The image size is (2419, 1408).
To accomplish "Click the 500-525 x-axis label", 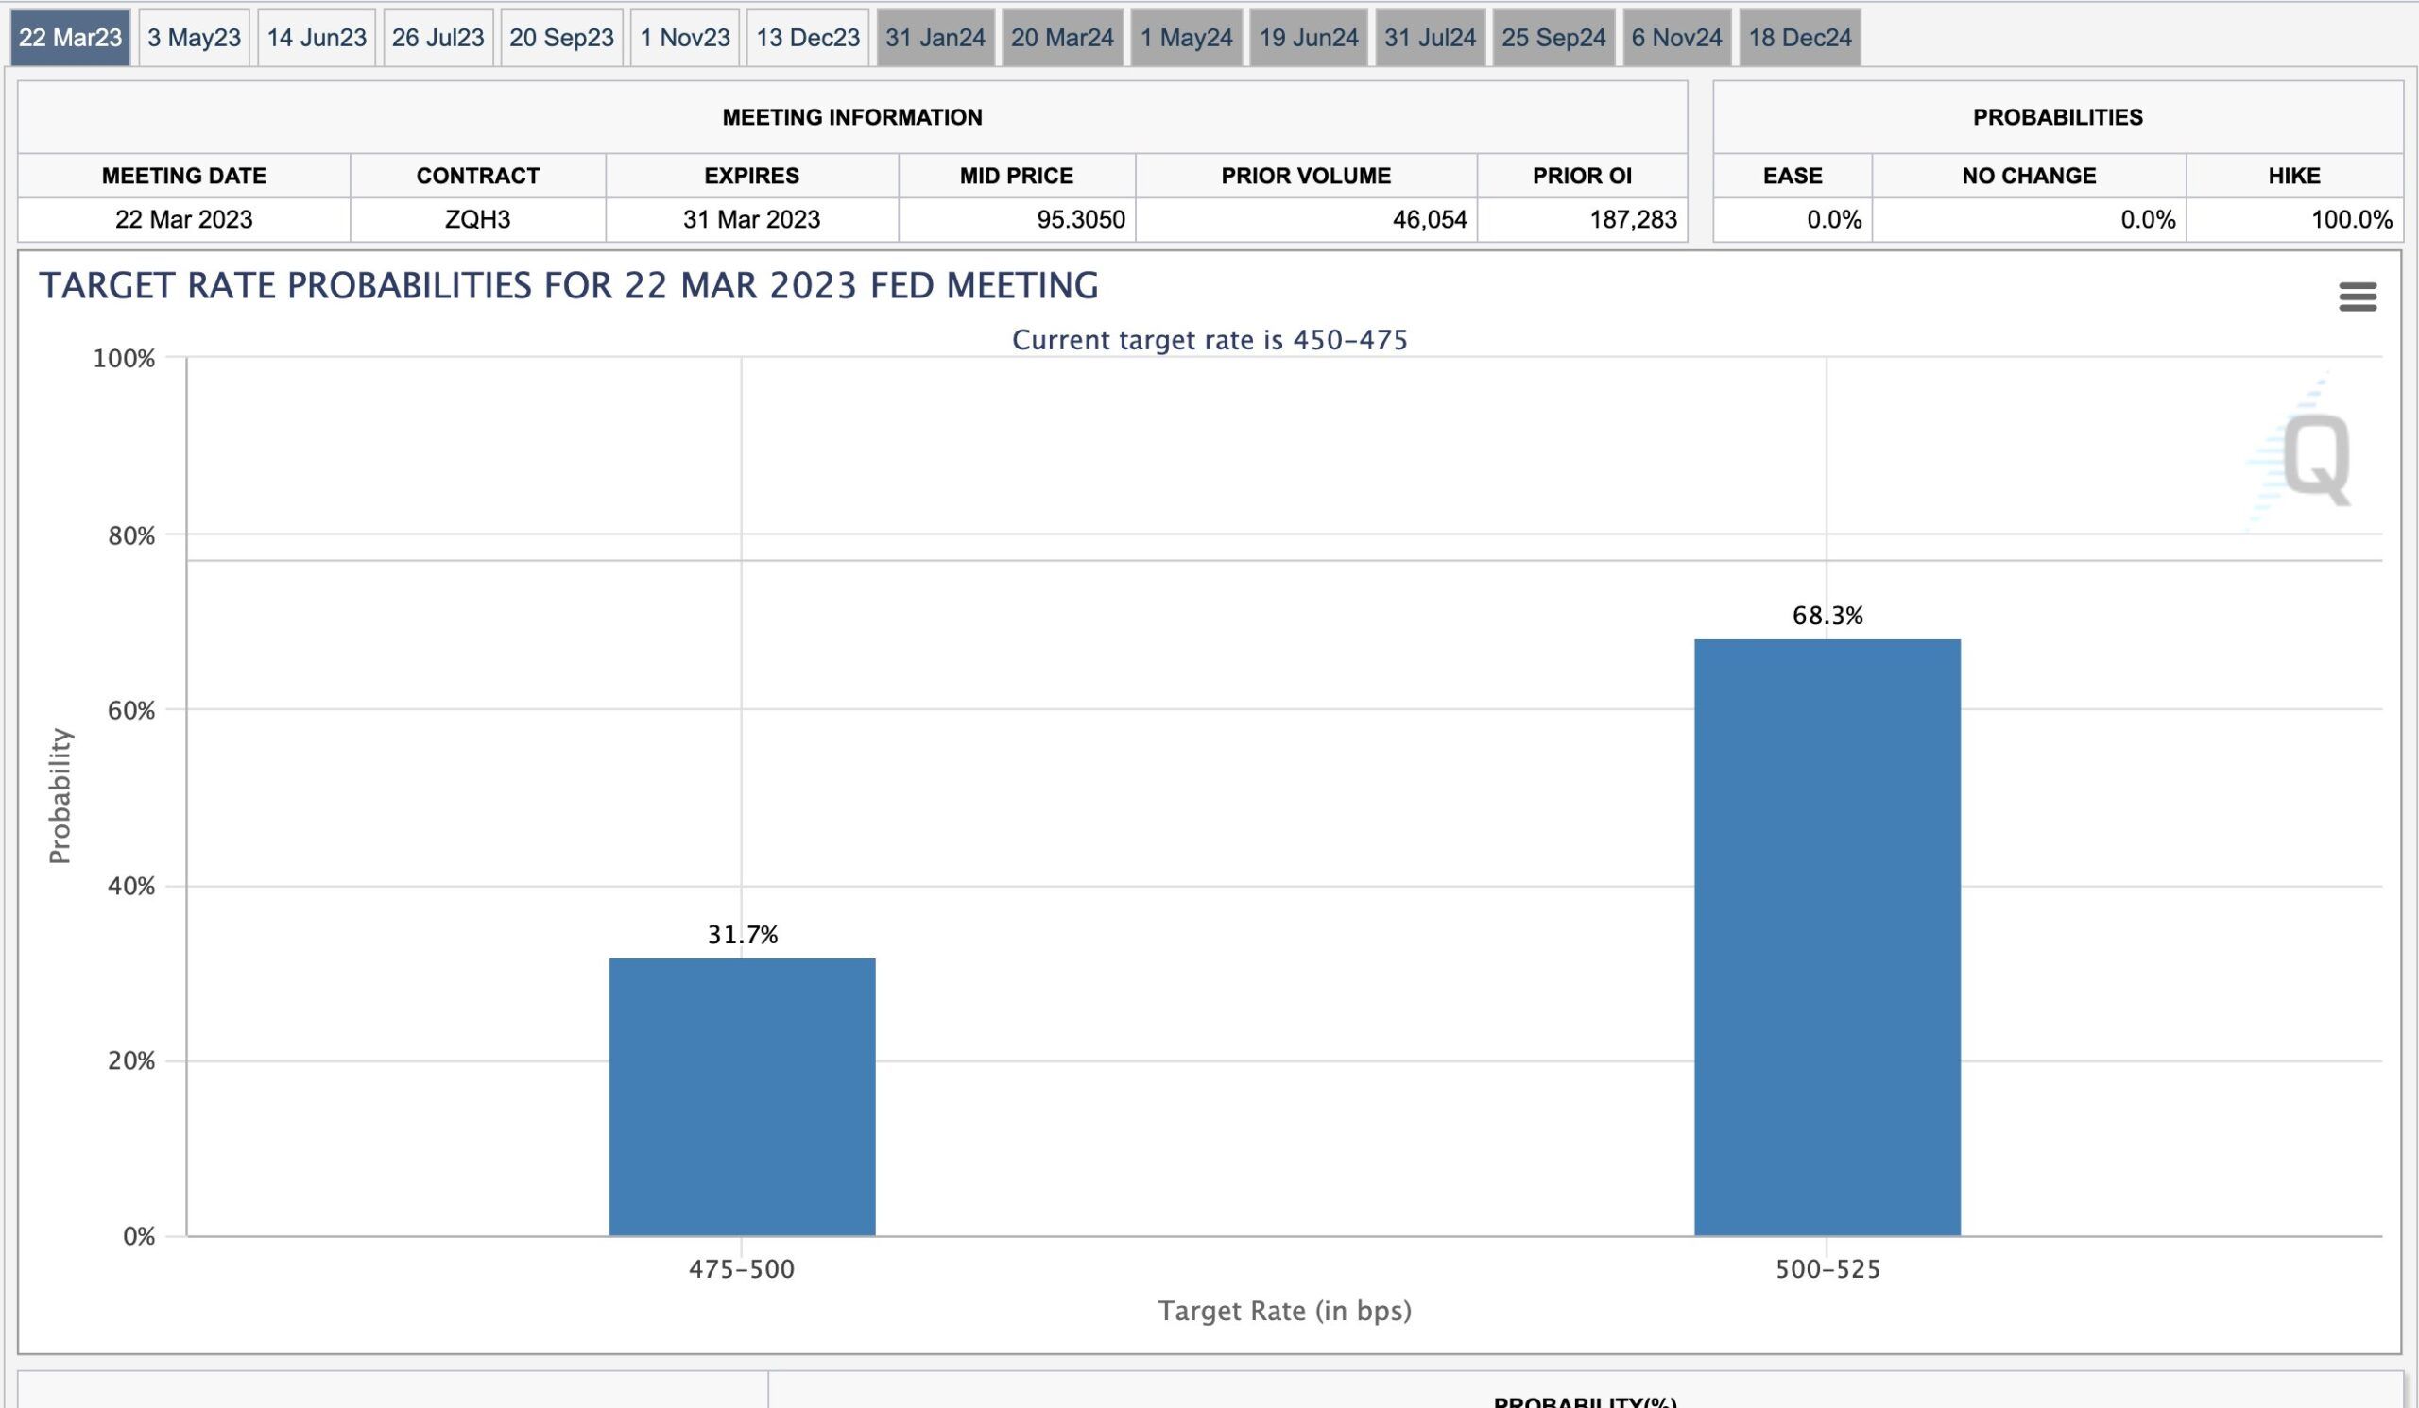I will tap(1827, 1269).
